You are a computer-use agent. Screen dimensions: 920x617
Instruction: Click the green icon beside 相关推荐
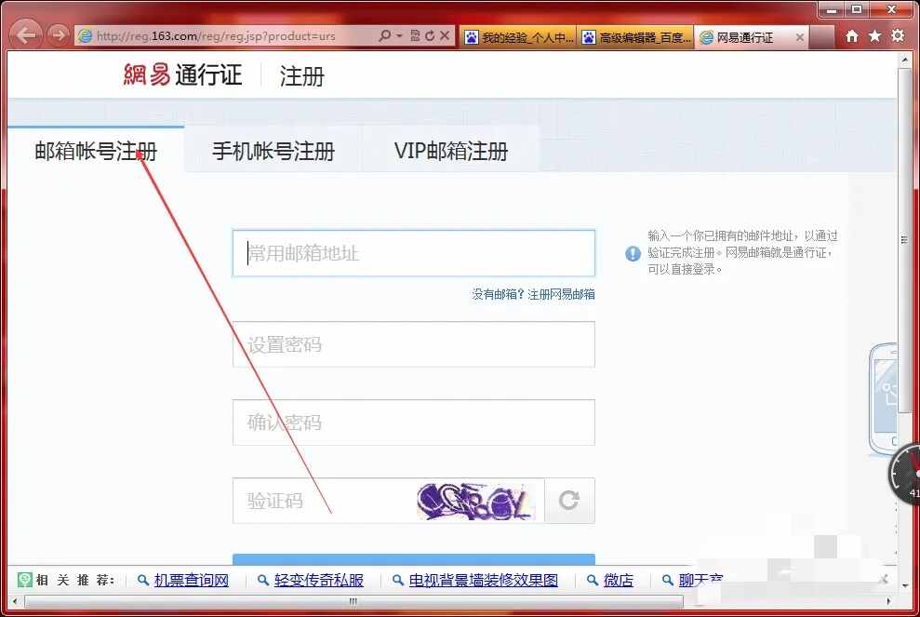tap(24, 580)
